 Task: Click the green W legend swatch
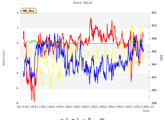[84, 119]
